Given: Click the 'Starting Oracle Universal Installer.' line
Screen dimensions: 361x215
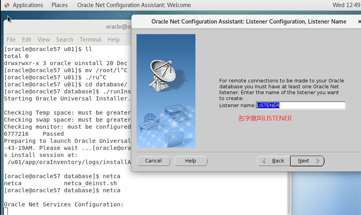Looking at the screenshot, I should (67, 98).
